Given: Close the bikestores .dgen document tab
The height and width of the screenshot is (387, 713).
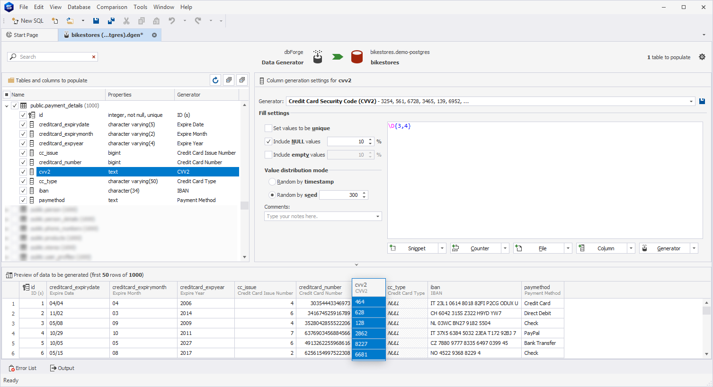Looking at the screenshot, I should [x=154, y=35].
